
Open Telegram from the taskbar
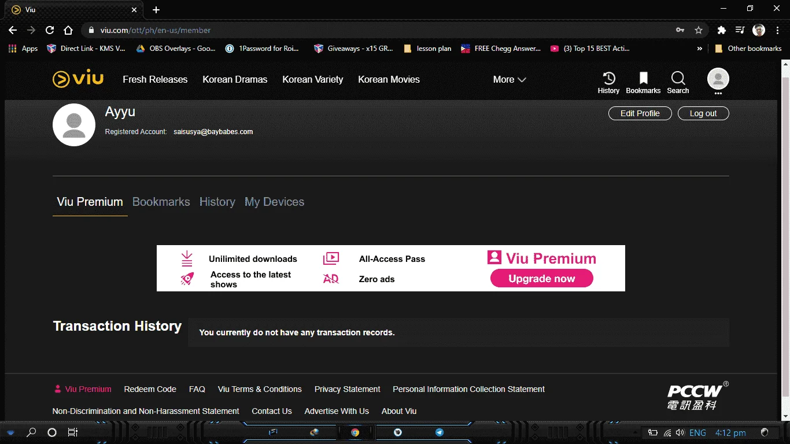(440, 432)
